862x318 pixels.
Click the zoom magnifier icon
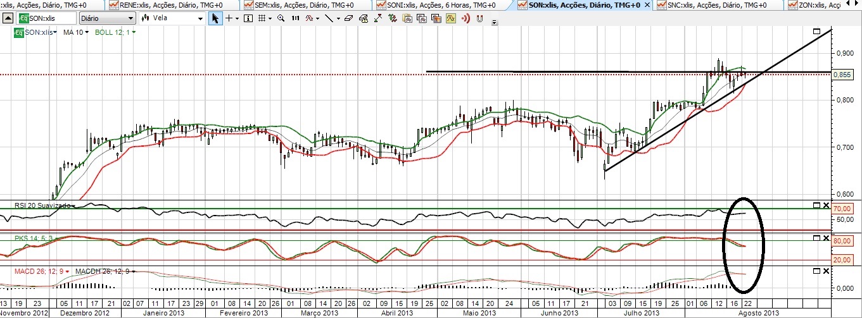[281, 18]
